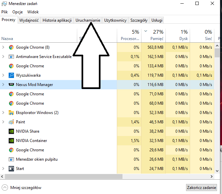Click the Menedżer okien pulpitu icon
The width and height of the screenshot is (222, 194).
[11, 159]
